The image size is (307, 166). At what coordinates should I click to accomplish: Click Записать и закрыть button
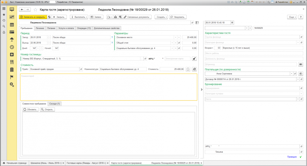(x=33, y=17)
